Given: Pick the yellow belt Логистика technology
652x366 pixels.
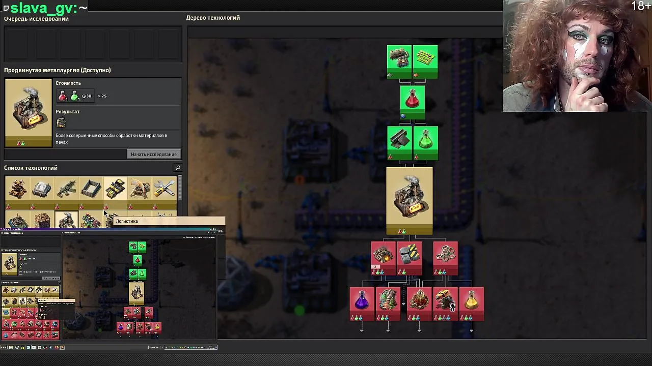Looking at the screenshot, I should tap(115, 193).
